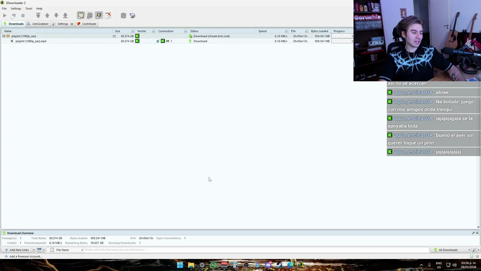The image size is (481, 271).
Task: Sort by the Bytes Loaded column header
Action: (319, 31)
